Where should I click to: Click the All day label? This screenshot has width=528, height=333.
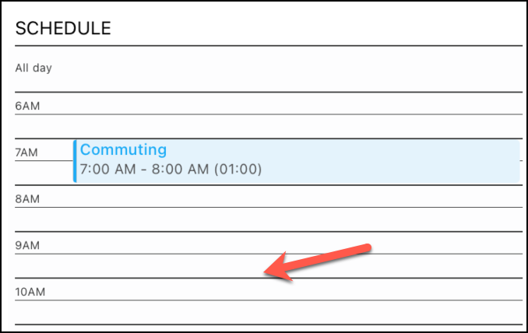33,68
